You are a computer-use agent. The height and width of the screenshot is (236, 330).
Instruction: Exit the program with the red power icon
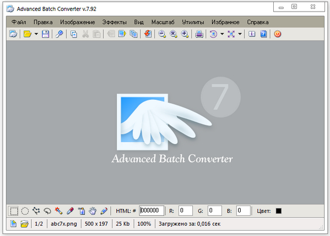(x=277, y=33)
